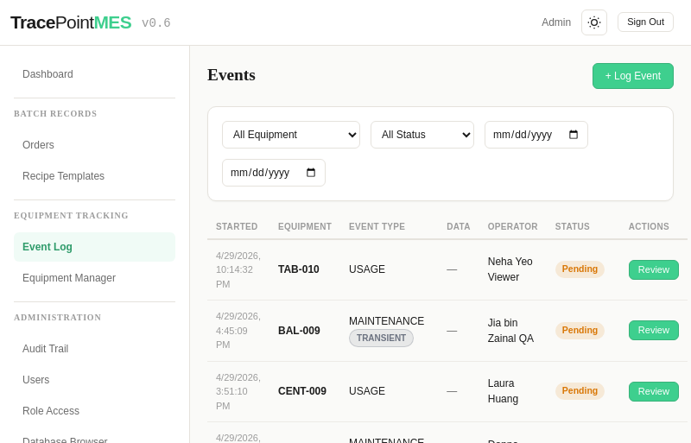Click the CENT-009 equipment cell
This screenshot has height=443, width=691.
[301, 391]
